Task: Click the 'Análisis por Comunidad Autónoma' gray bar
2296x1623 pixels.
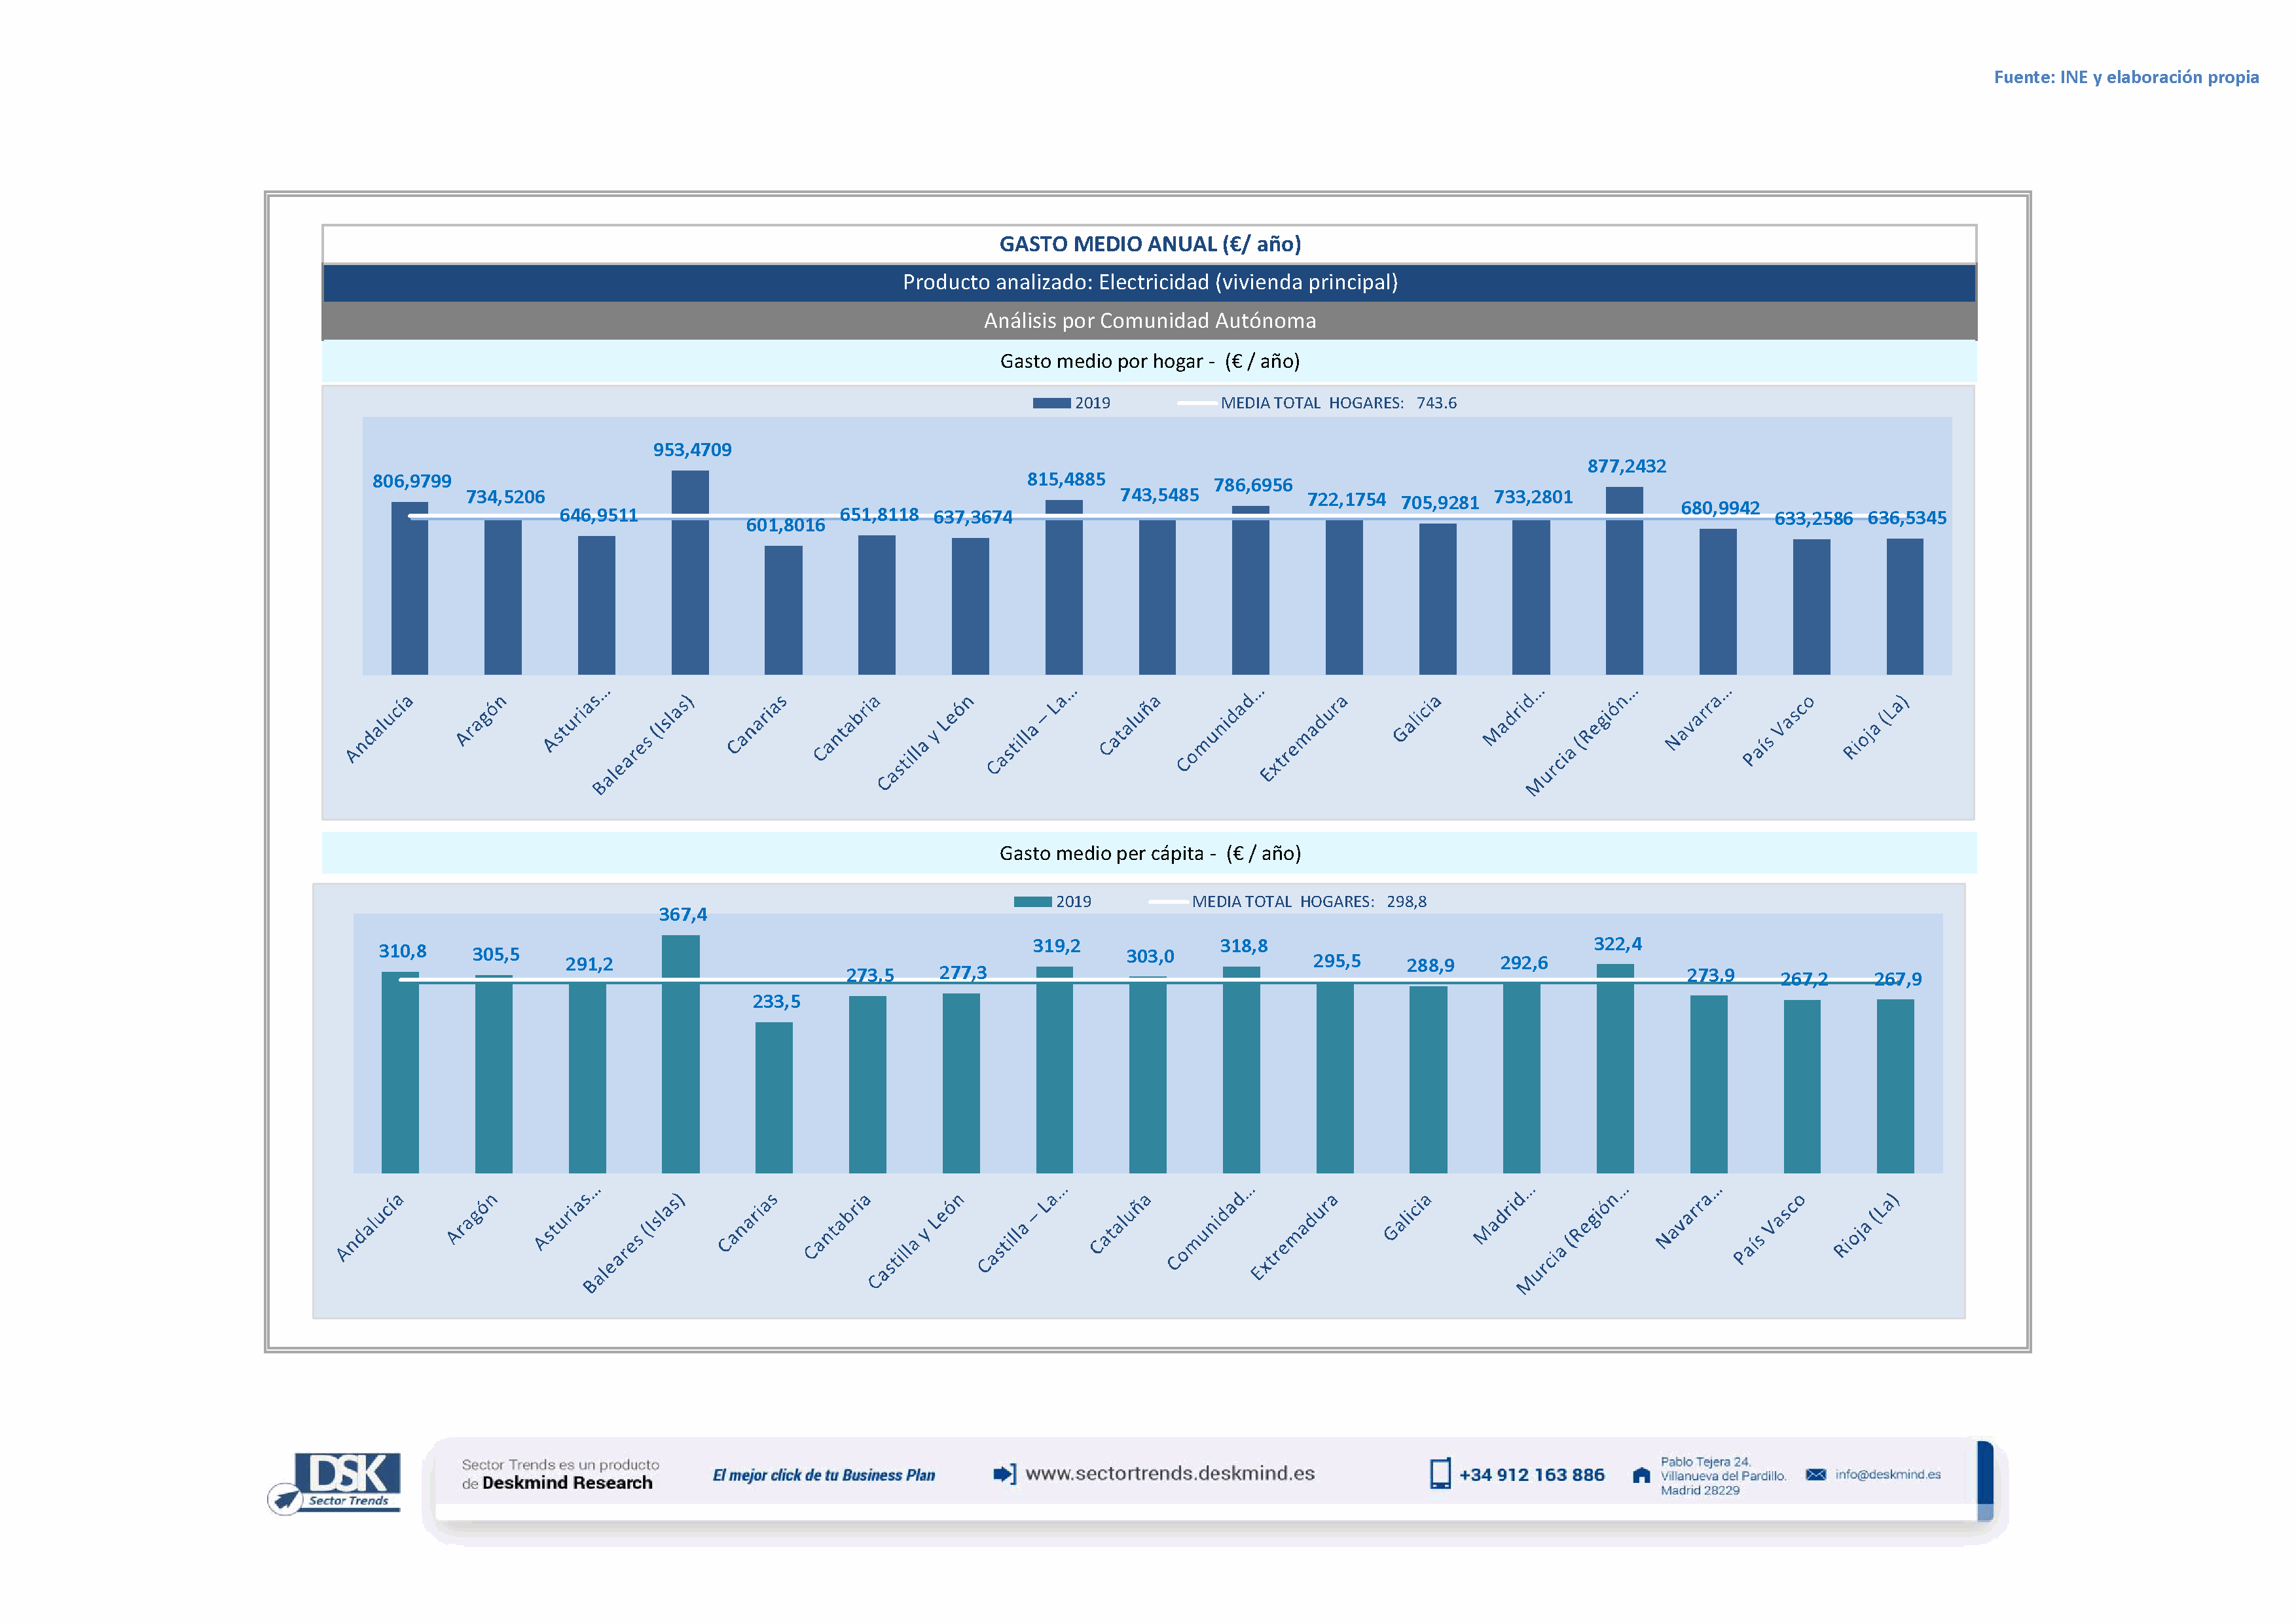Action: click(x=1149, y=321)
